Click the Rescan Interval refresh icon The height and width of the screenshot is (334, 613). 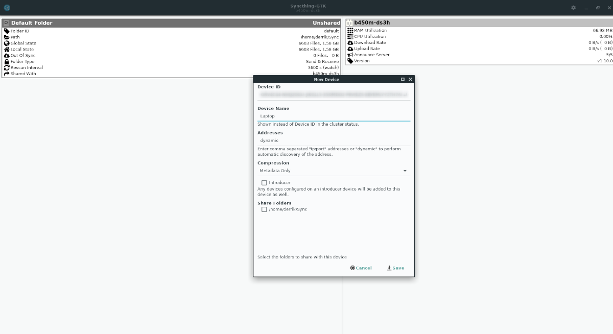7,67
